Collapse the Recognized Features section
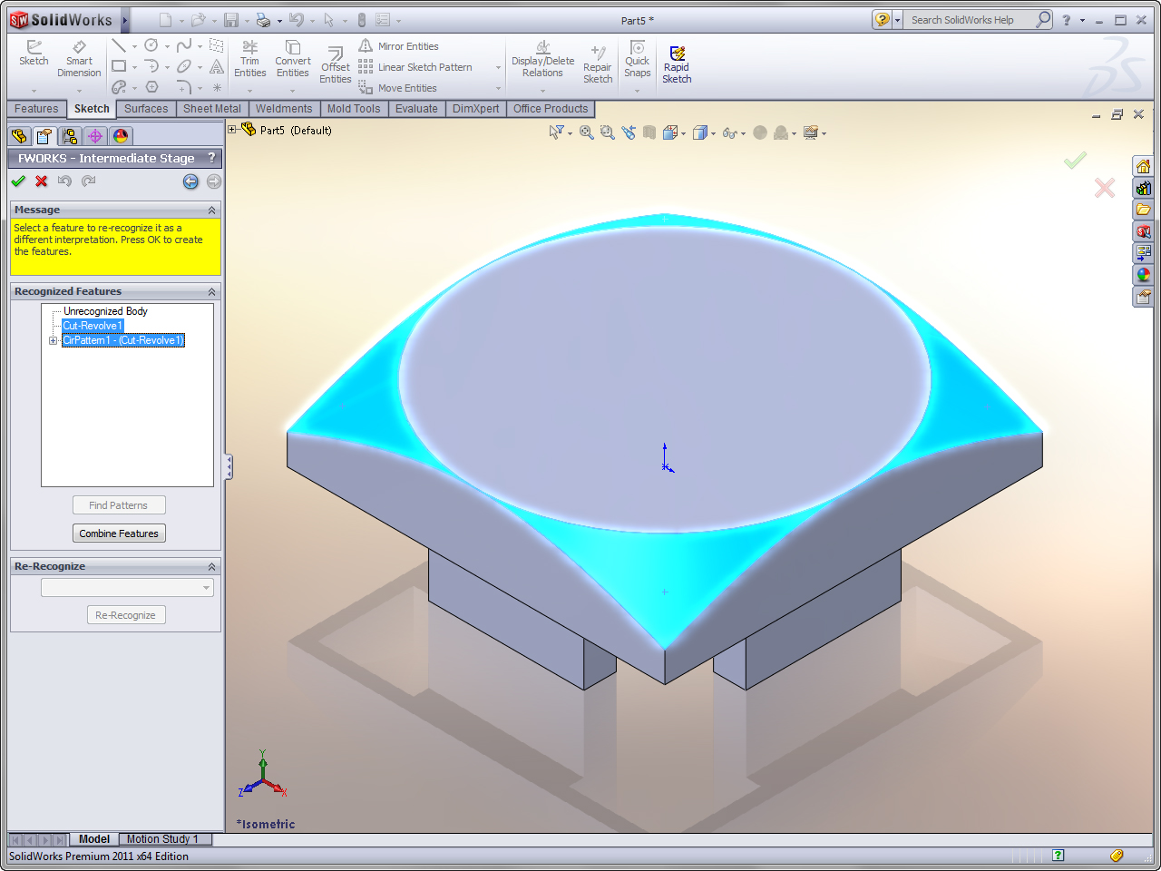Screen dimensions: 1161x871 [x=211, y=292]
